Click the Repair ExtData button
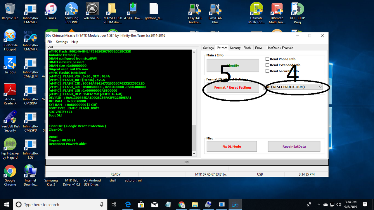374x210 pixels. 294,146
